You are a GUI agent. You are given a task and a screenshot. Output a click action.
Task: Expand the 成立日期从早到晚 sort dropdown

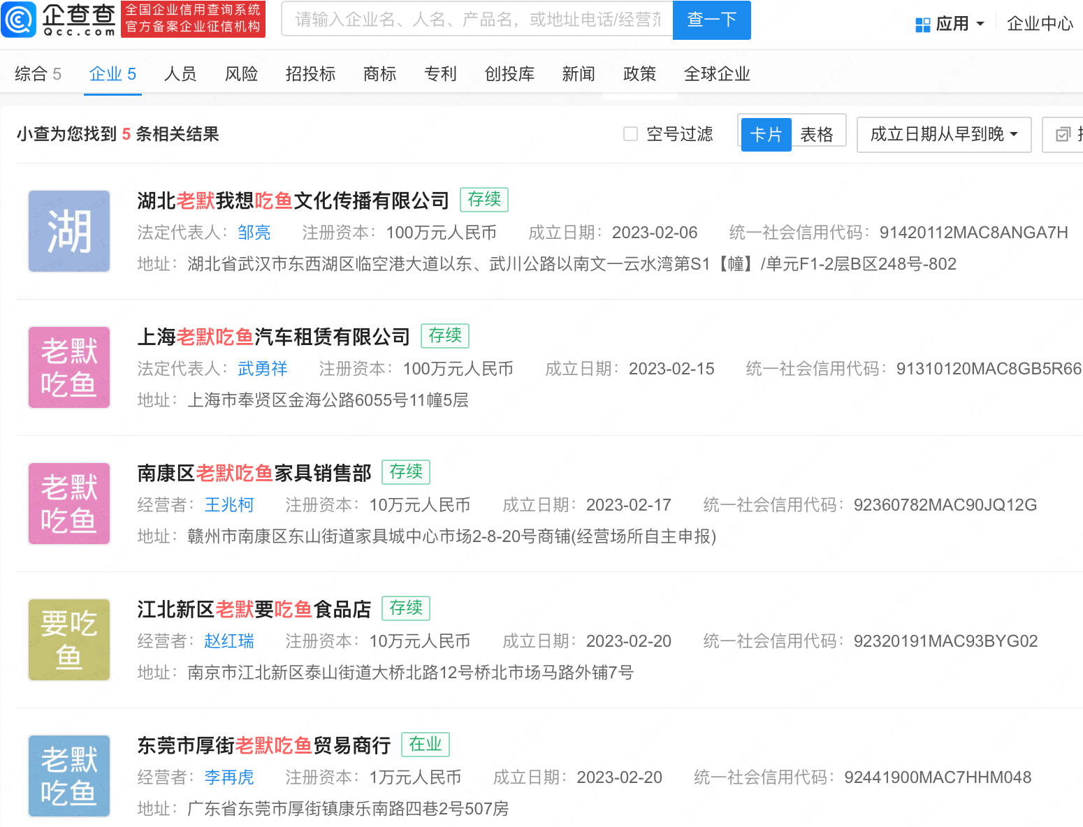point(943,134)
